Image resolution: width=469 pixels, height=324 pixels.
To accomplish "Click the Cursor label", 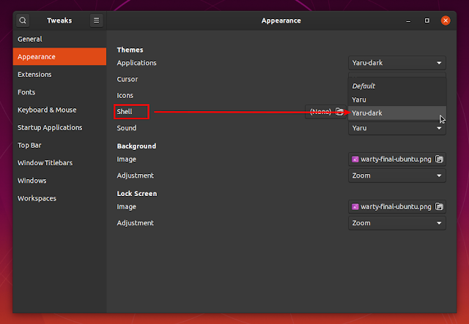I will pyautogui.click(x=127, y=79).
